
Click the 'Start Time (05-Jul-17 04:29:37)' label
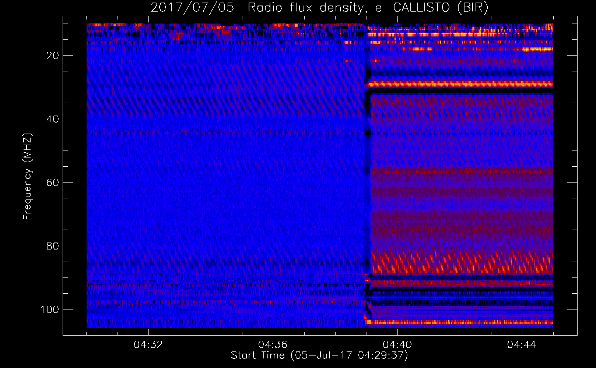coord(319,355)
